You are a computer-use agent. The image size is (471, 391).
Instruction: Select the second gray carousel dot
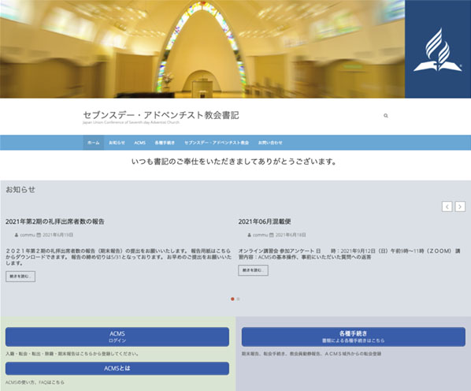tap(238, 299)
